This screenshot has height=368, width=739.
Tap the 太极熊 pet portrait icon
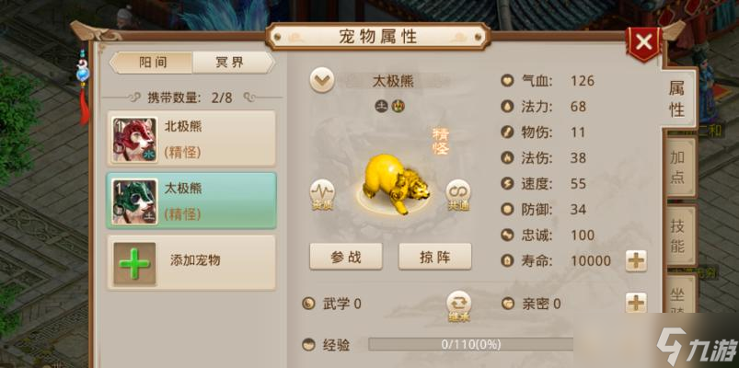[134, 202]
